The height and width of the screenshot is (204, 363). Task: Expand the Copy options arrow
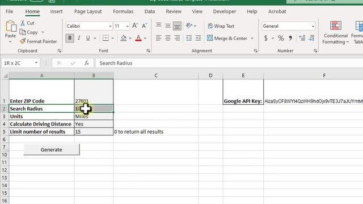tap(43, 32)
